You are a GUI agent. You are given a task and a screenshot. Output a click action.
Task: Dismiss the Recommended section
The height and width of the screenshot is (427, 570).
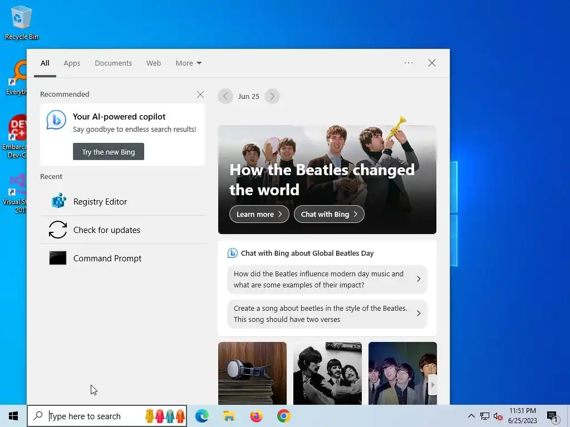[200, 95]
